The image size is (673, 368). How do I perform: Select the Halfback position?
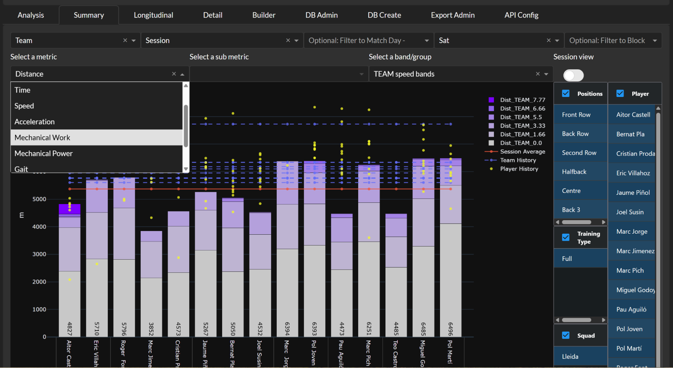[x=580, y=172]
